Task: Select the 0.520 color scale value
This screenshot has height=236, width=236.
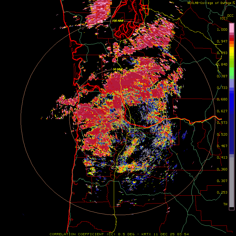Action: 222,135
